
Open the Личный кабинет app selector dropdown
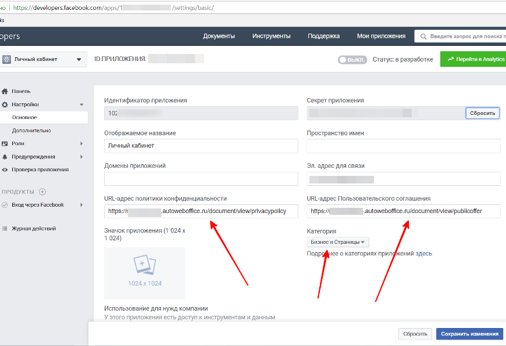click(x=43, y=59)
